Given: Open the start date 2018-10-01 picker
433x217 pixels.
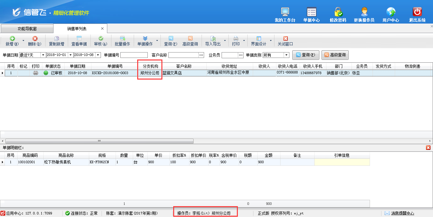Looking at the screenshot, I should pos(71,55).
